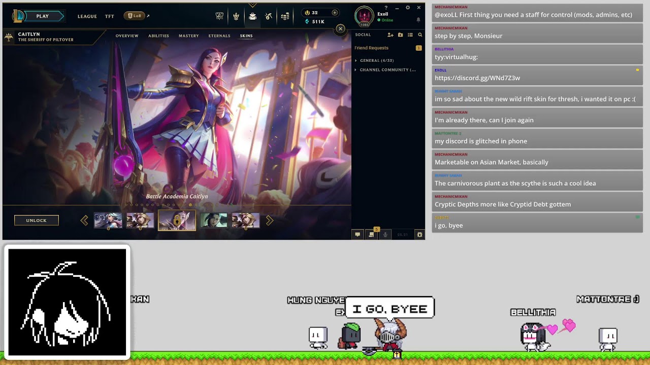
Task: Open the Eternals tab
Action: 219,36
